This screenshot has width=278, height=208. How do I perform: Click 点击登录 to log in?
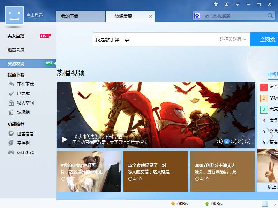(35, 15)
